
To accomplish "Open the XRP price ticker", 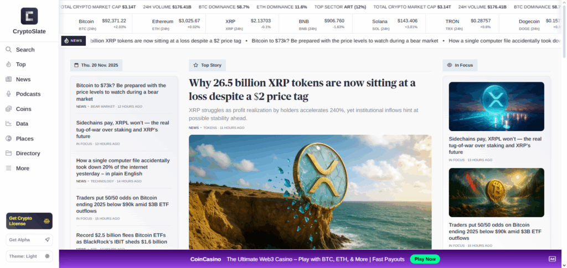I will click(243, 24).
